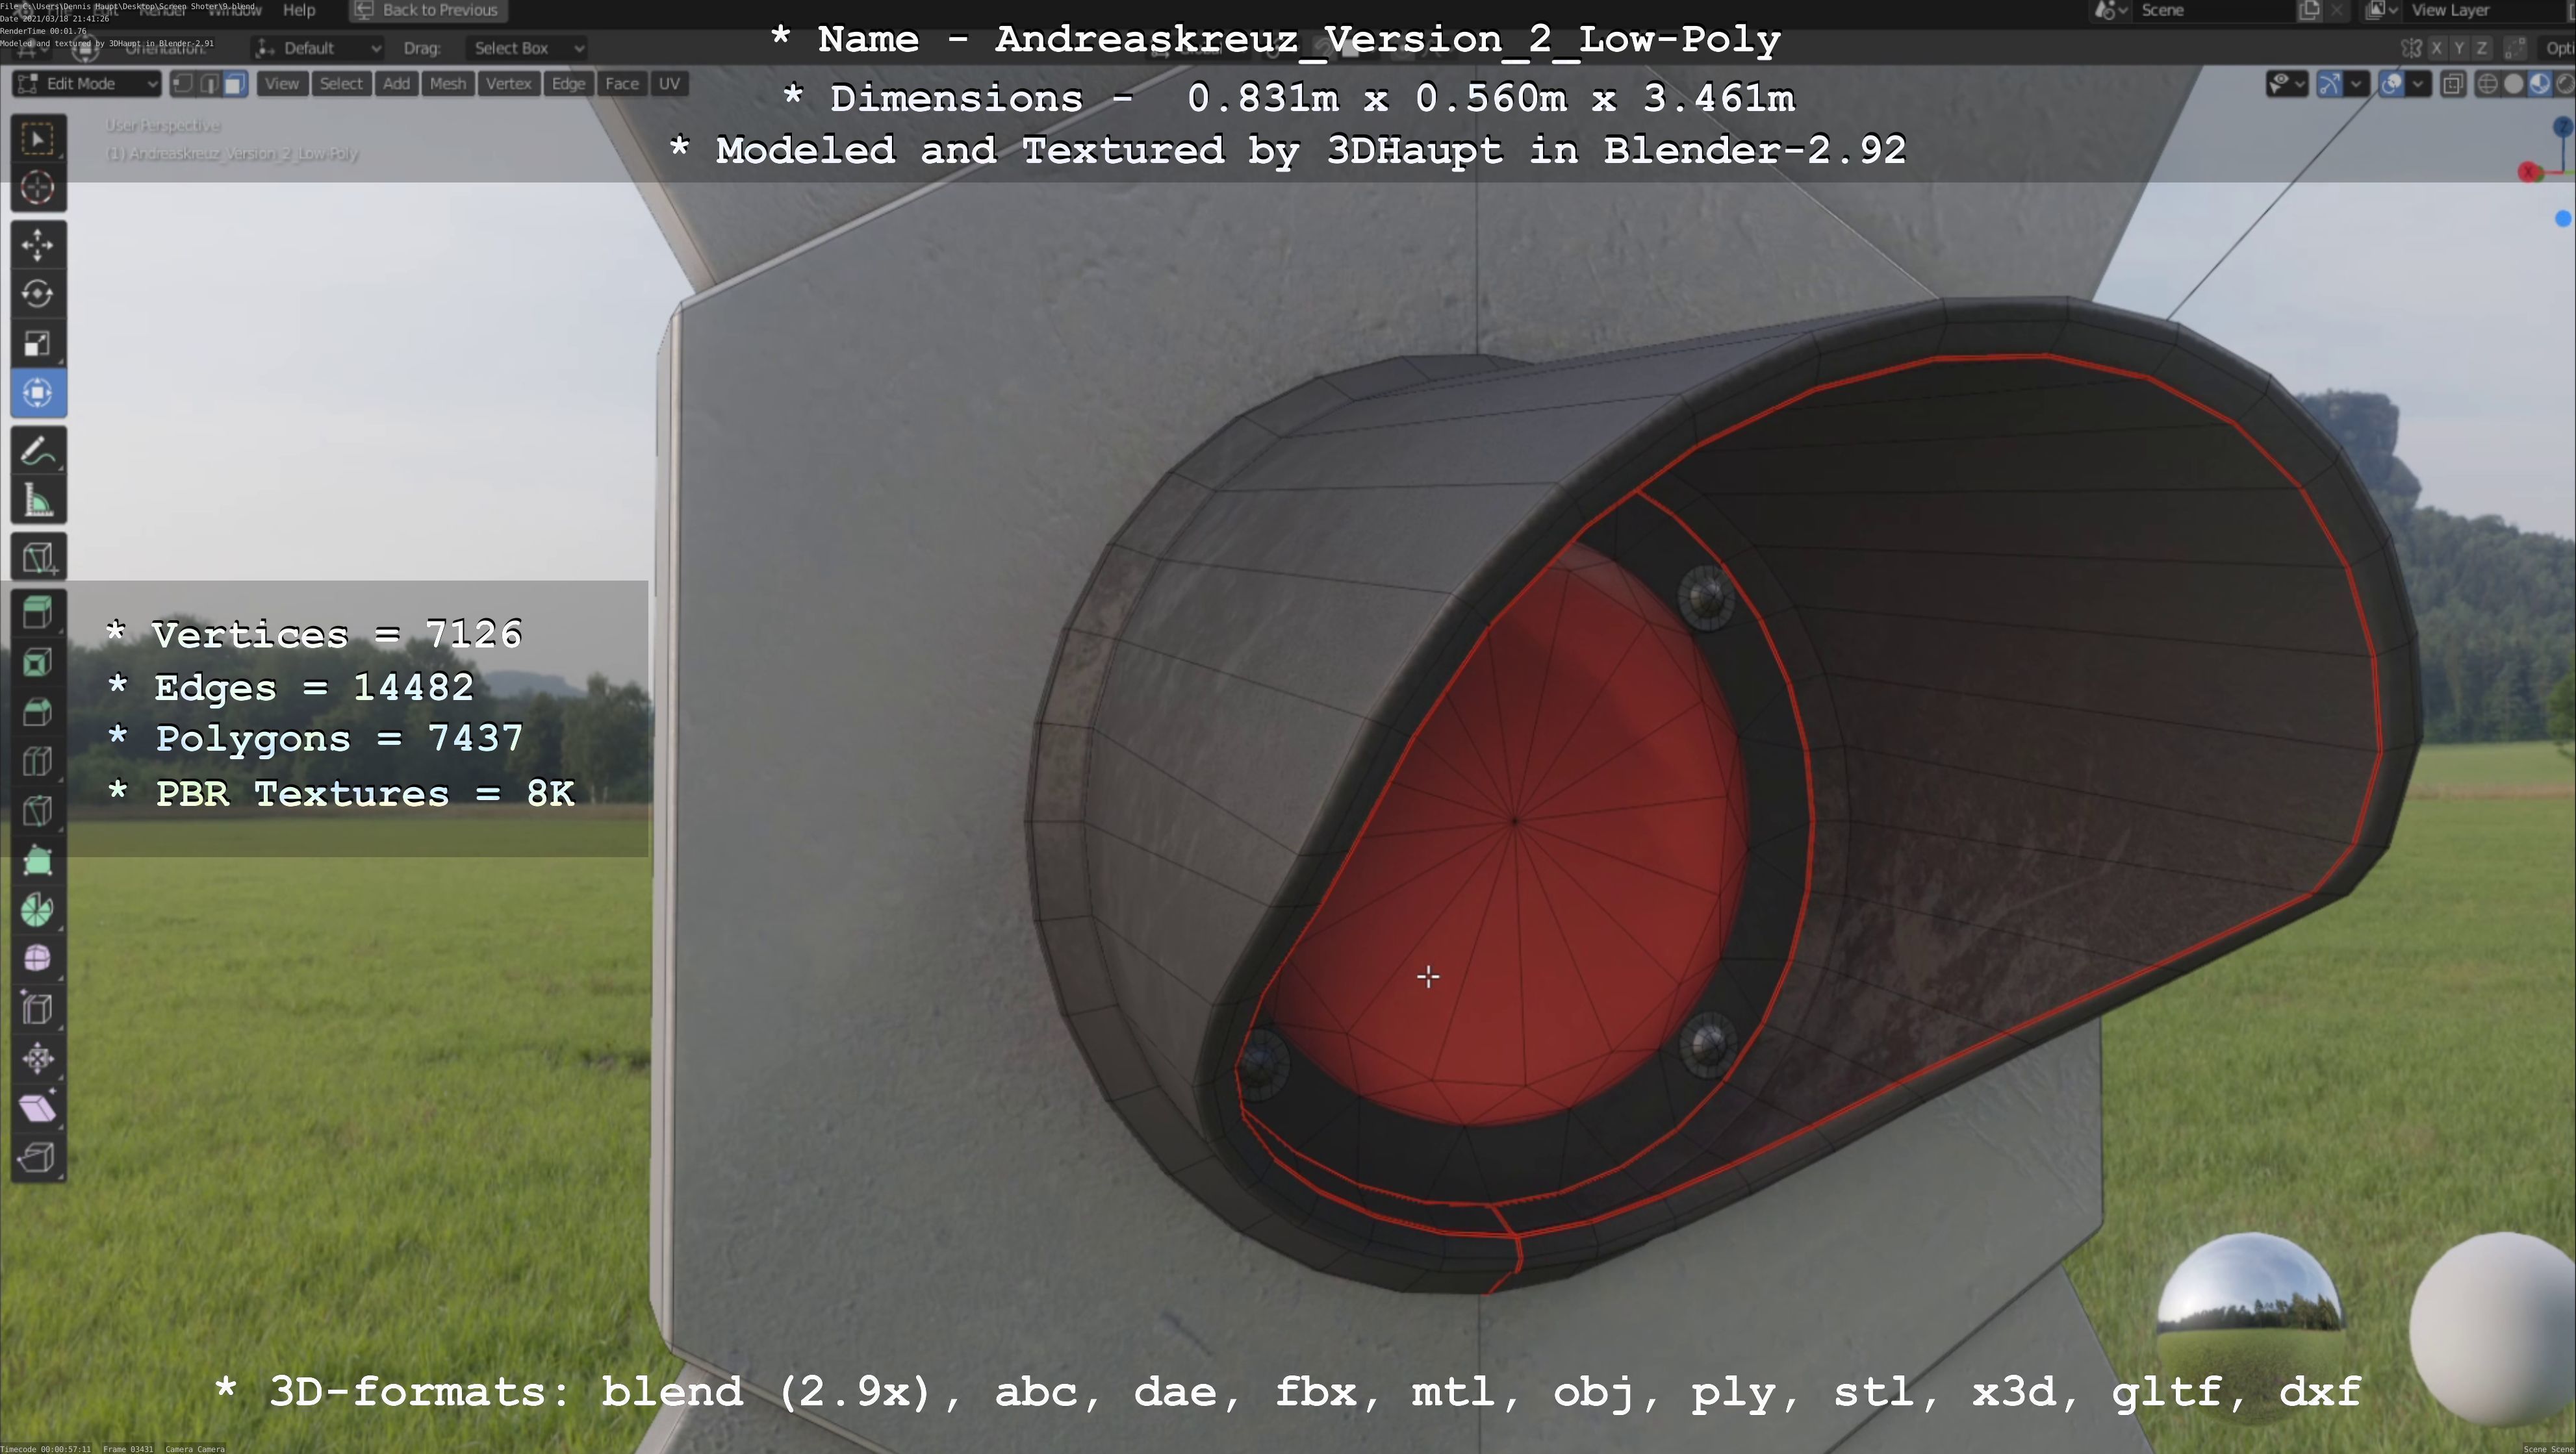Open the Mesh menu
Viewport: 2576px width, 1454px height.
click(448, 84)
